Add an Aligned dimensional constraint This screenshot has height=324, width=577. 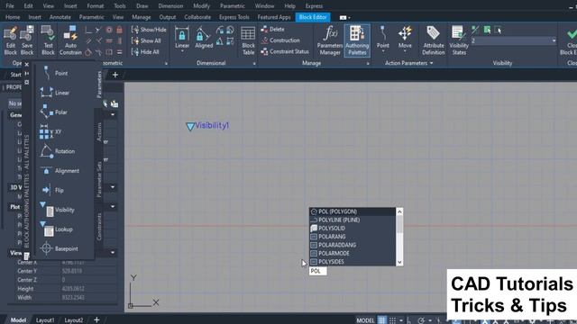pyautogui.click(x=204, y=38)
